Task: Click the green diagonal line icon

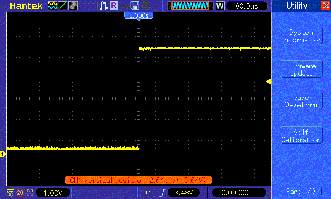Action: pyautogui.click(x=62, y=6)
